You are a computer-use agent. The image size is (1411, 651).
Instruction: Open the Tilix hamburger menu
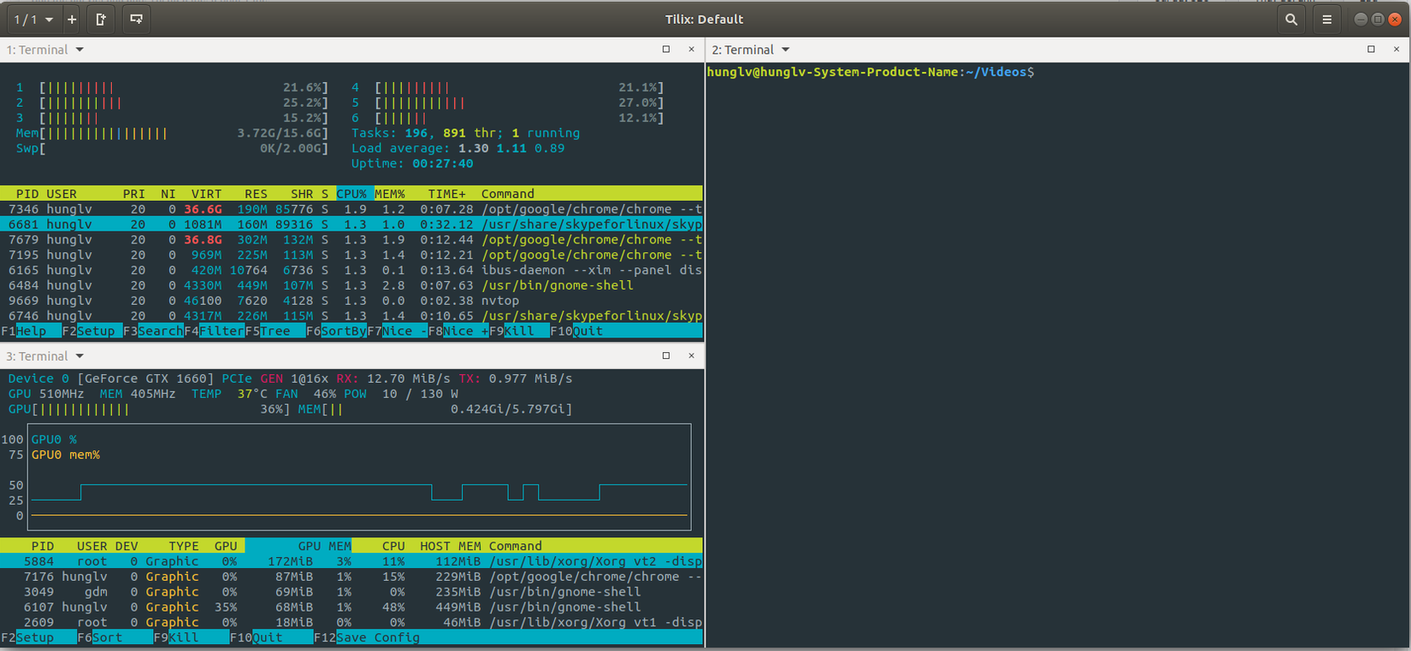(x=1327, y=19)
